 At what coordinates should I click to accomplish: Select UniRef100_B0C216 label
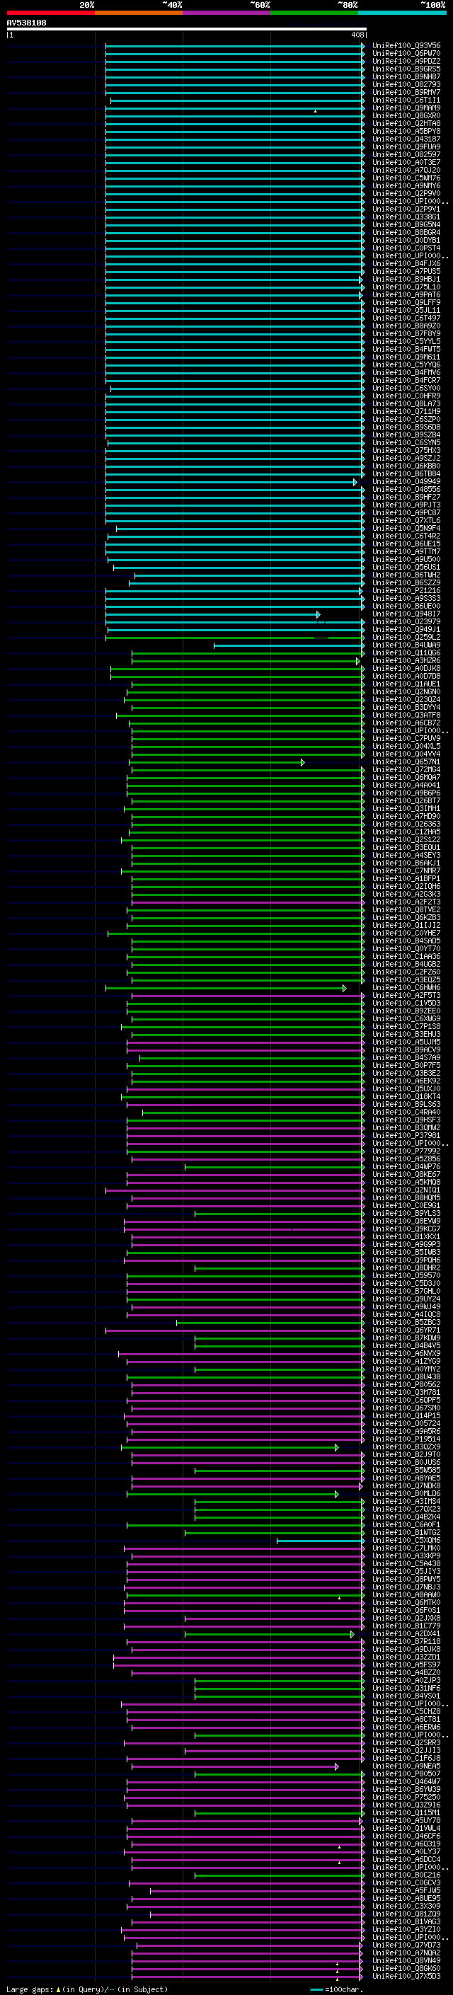click(x=406, y=1875)
